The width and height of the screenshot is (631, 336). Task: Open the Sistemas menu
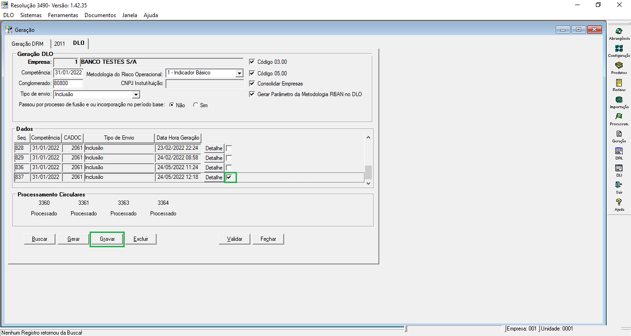coord(31,15)
